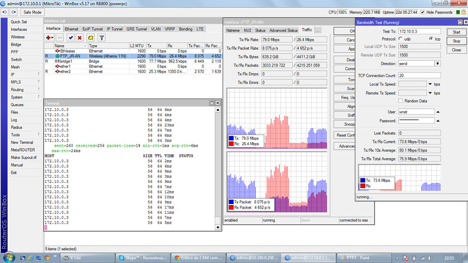Viewport: 468px width, 263px height.
Task: Open the NV2 tab in PTP_JR-AN window
Action: point(247,30)
